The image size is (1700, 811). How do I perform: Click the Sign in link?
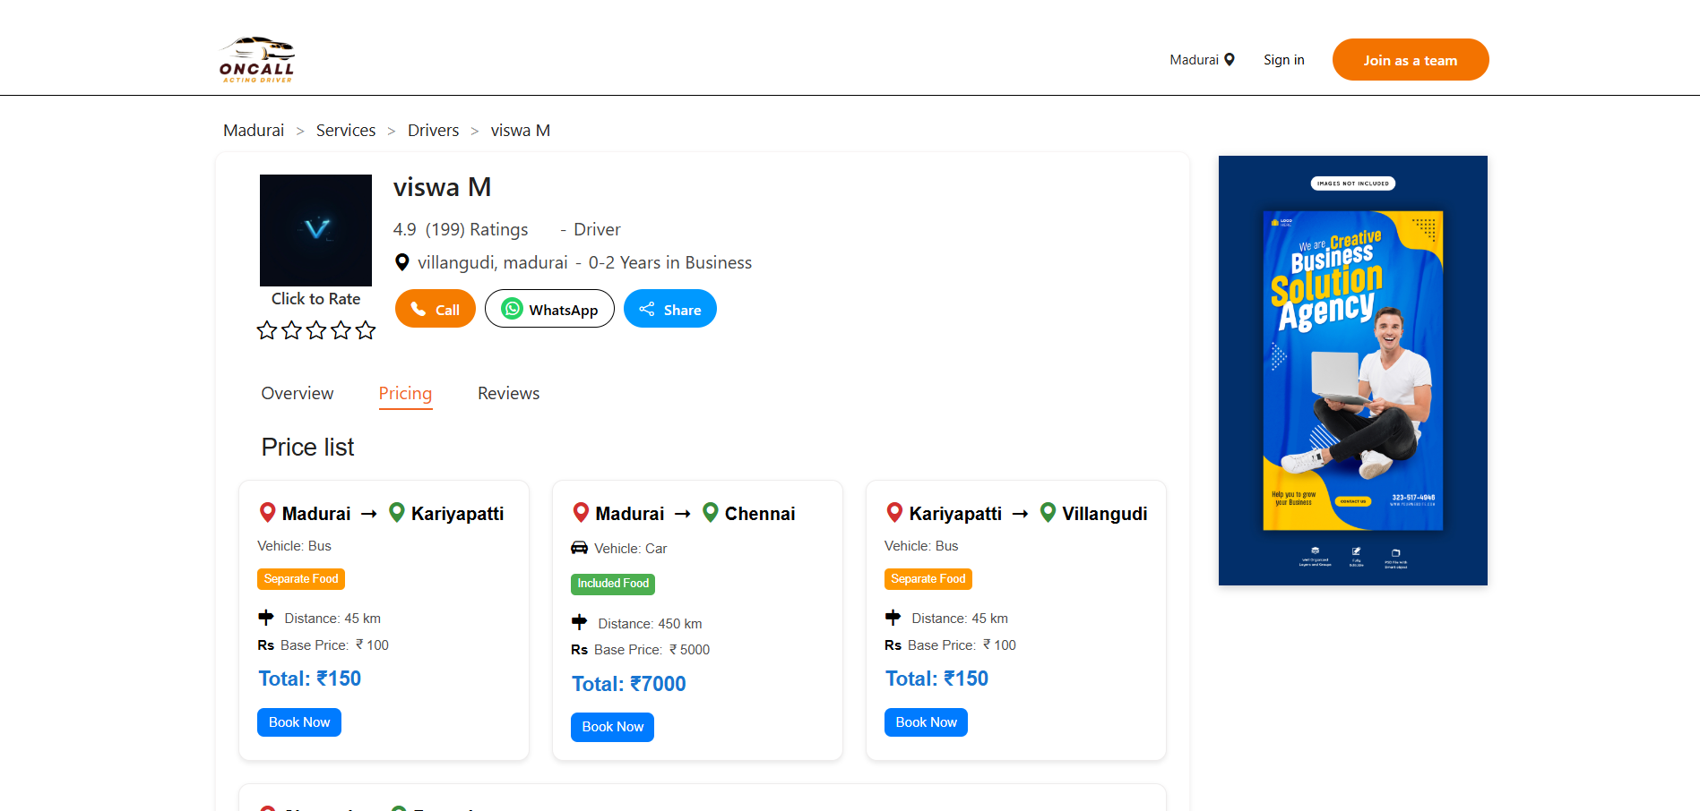click(1283, 60)
